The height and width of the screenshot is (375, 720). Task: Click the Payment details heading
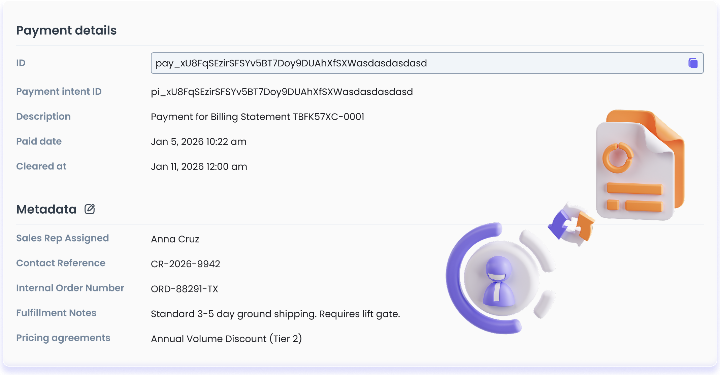coord(66,30)
